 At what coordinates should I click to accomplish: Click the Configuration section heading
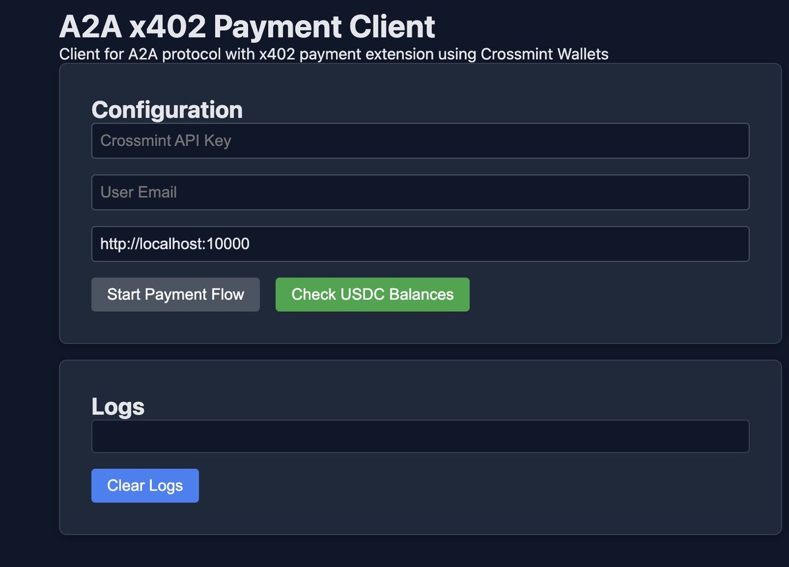tap(167, 109)
